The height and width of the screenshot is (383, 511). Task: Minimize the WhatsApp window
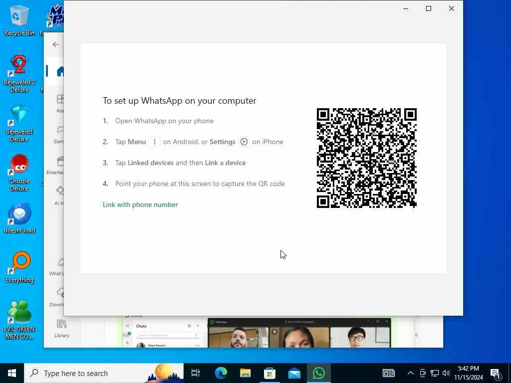[406, 9]
